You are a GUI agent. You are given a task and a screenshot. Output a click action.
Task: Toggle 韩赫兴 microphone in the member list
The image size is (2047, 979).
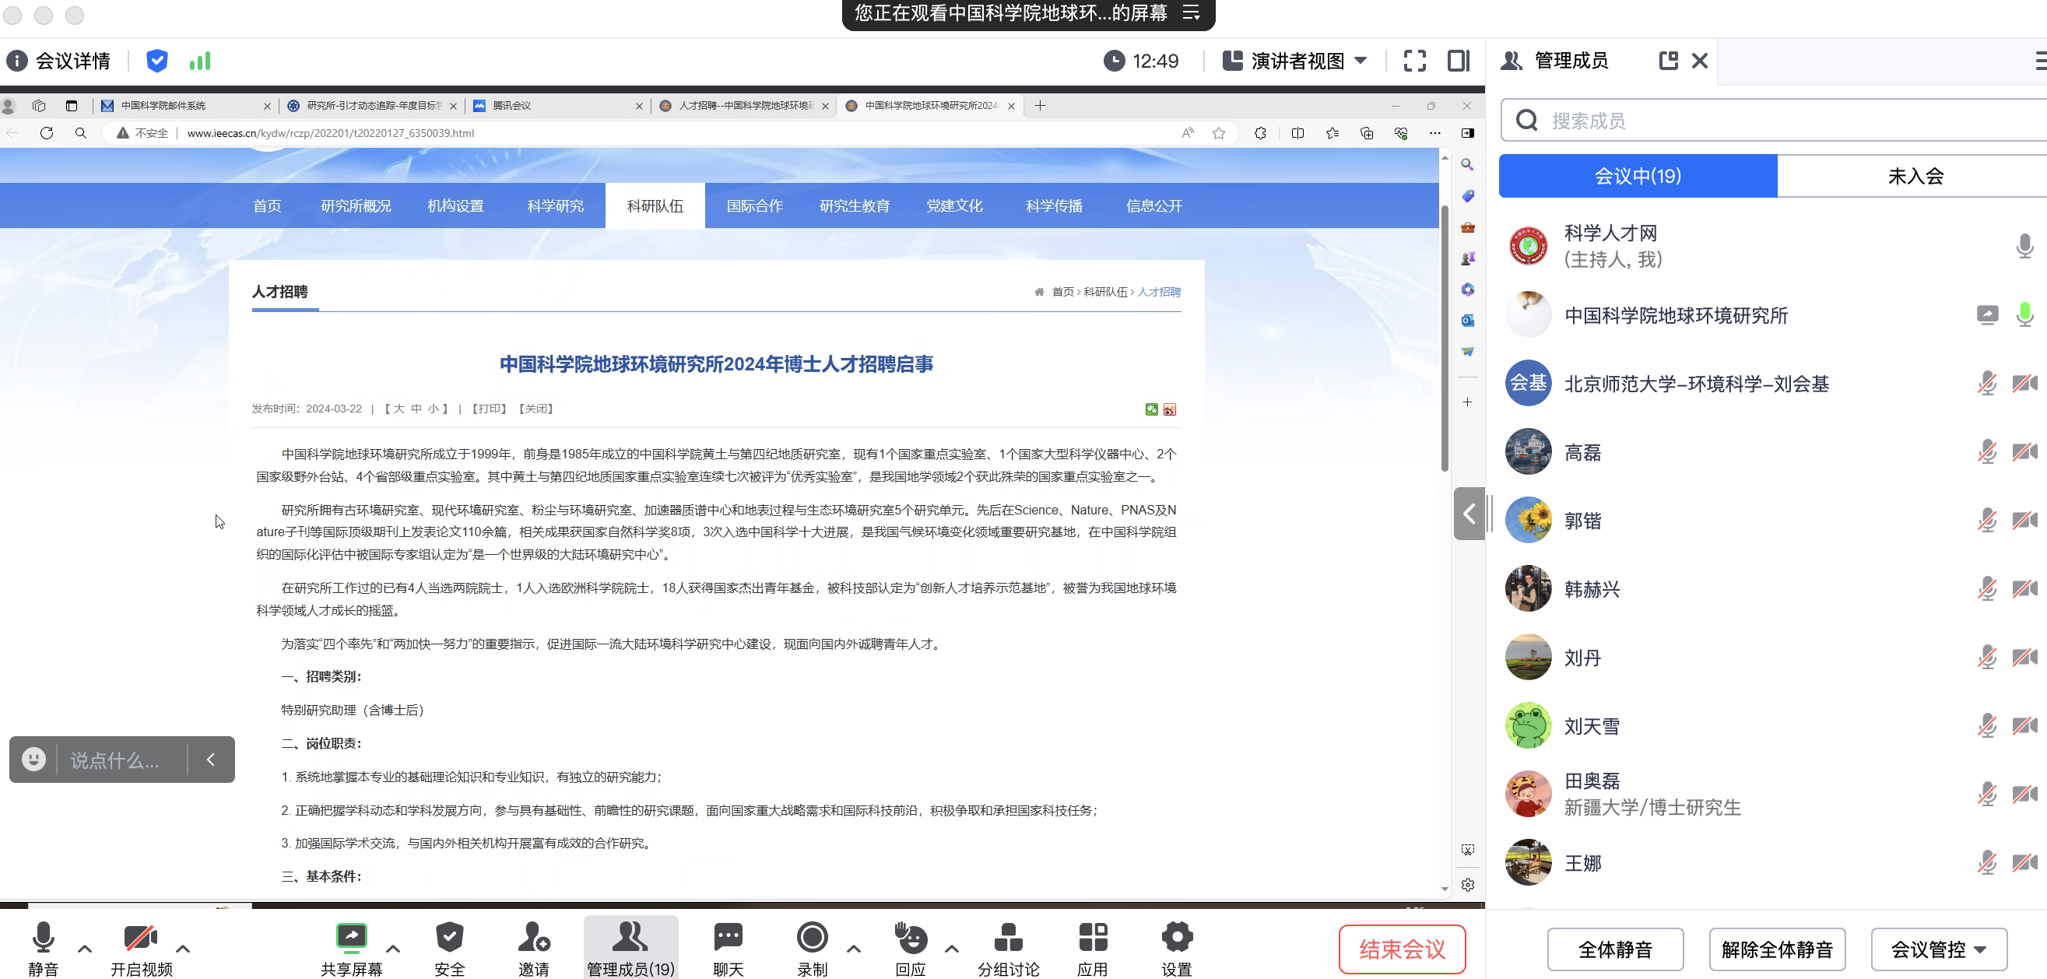[1986, 589]
